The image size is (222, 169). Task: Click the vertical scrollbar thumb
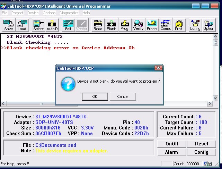[x=215, y=43]
